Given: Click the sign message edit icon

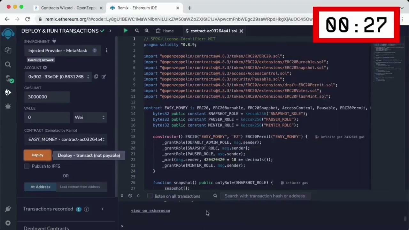Looking at the screenshot, I should (x=104, y=77).
